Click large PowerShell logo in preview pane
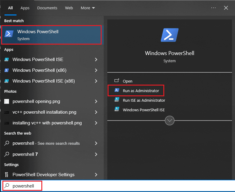Viewport: 235px width, 192px height. pos(170,35)
